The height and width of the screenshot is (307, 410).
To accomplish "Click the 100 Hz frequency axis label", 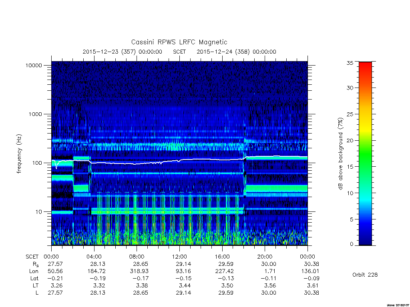I will (37, 163).
